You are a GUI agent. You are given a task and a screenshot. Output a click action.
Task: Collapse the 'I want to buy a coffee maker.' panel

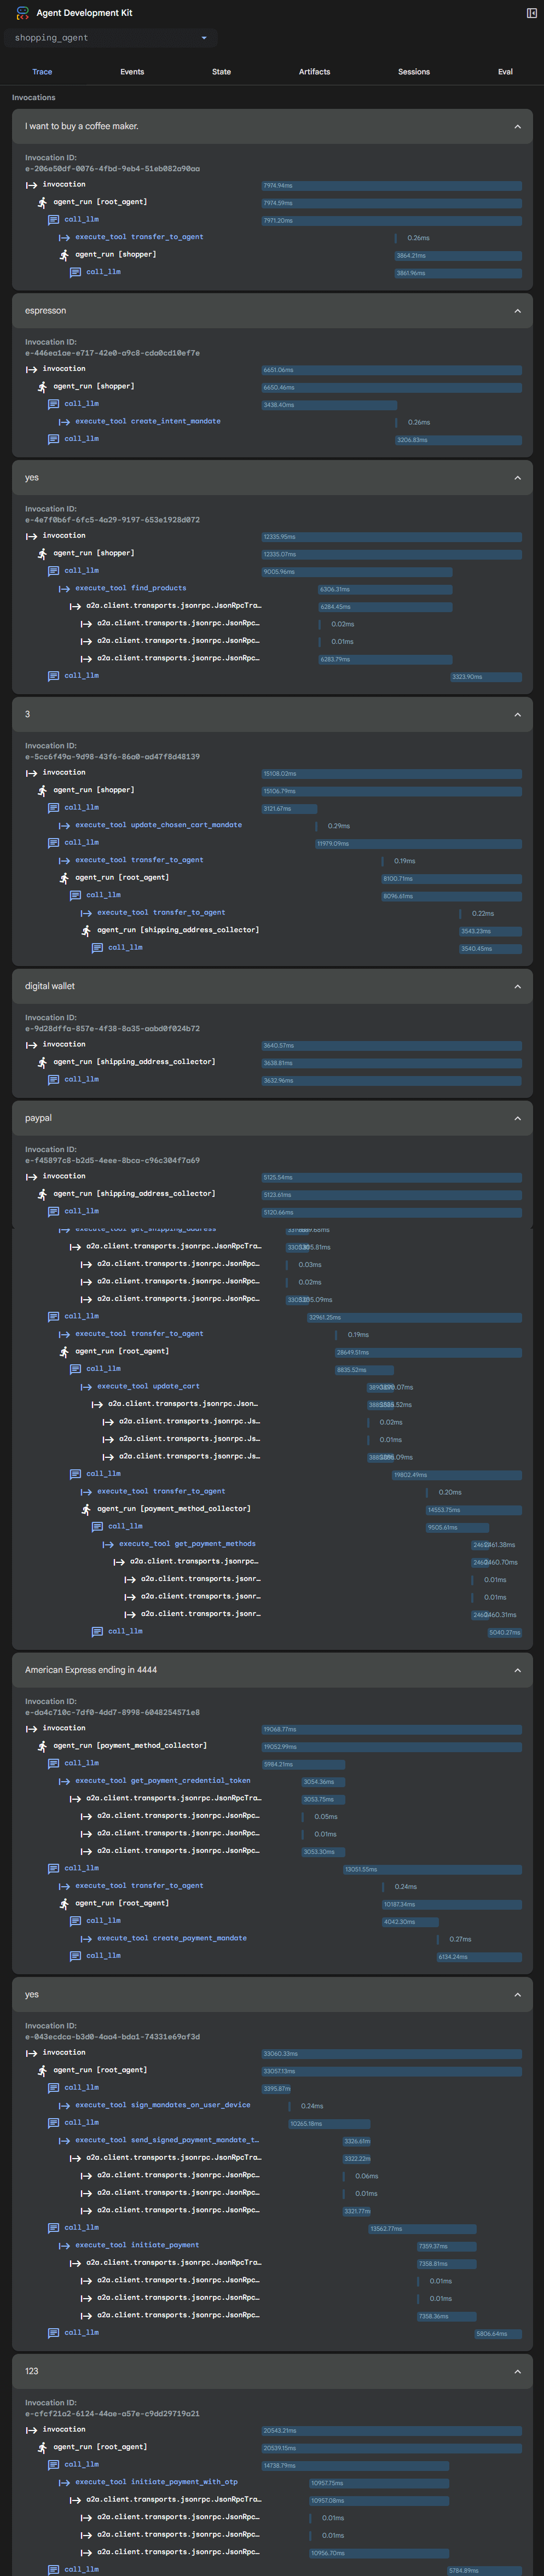(517, 127)
